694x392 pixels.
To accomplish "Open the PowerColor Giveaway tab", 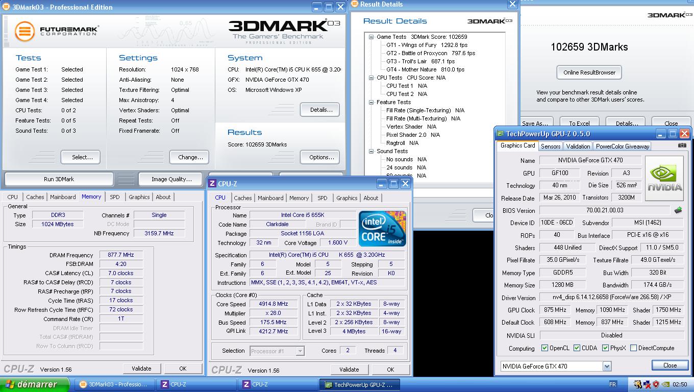I will coord(623,146).
